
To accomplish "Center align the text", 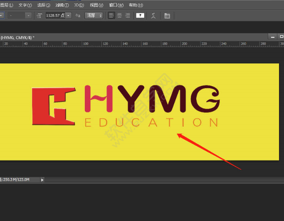I will pos(119,15).
